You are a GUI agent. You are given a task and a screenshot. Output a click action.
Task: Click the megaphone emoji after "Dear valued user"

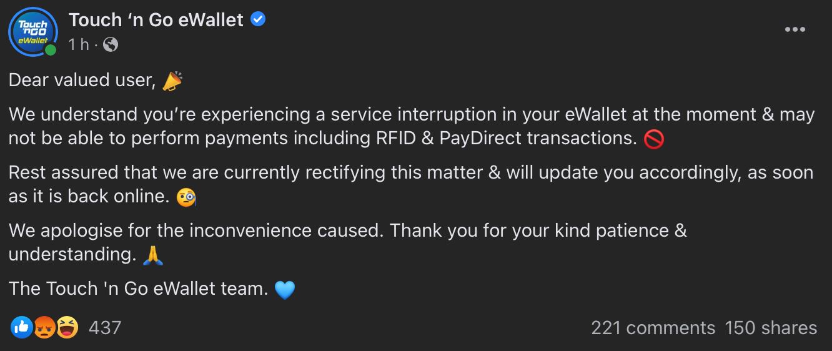[x=172, y=81]
